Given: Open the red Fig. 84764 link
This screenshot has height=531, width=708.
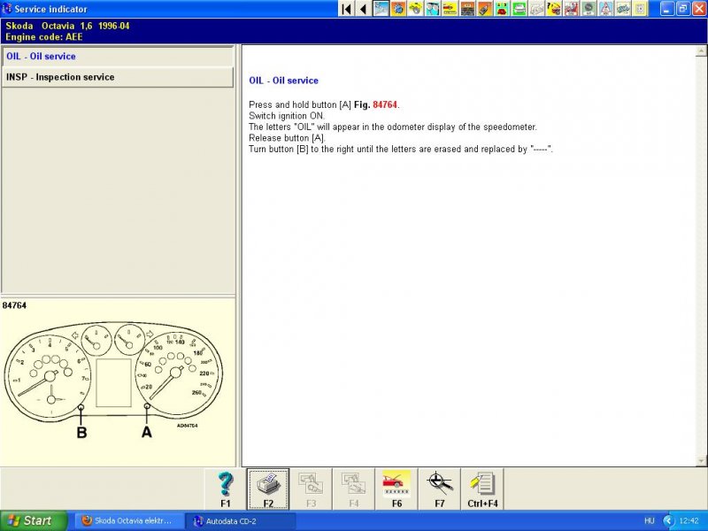Looking at the screenshot, I should pyautogui.click(x=385, y=104).
